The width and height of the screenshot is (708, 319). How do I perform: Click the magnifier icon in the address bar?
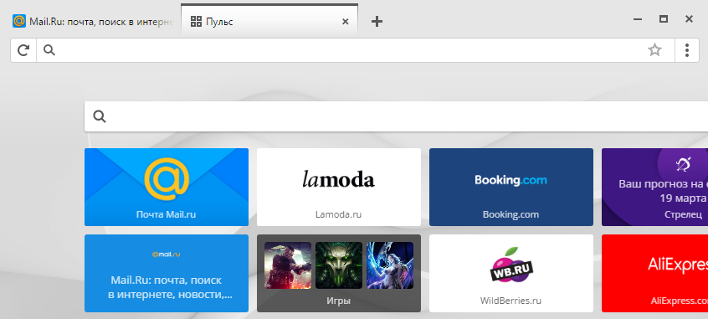pyautogui.click(x=49, y=50)
